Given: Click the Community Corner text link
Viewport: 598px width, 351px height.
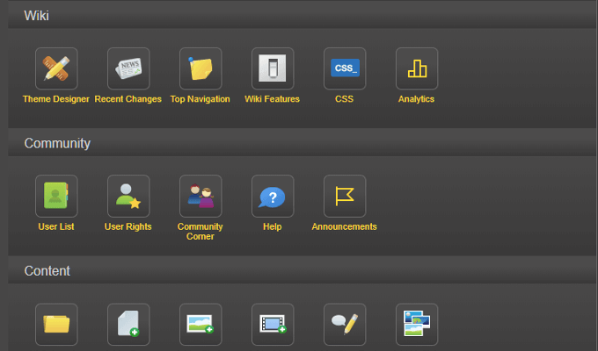Looking at the screenshot, I should click(201, 232).
